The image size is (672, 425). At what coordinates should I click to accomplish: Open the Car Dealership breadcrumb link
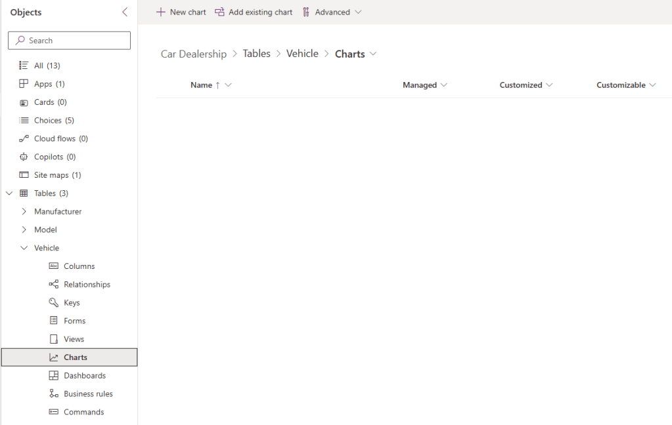click(194, 53)
